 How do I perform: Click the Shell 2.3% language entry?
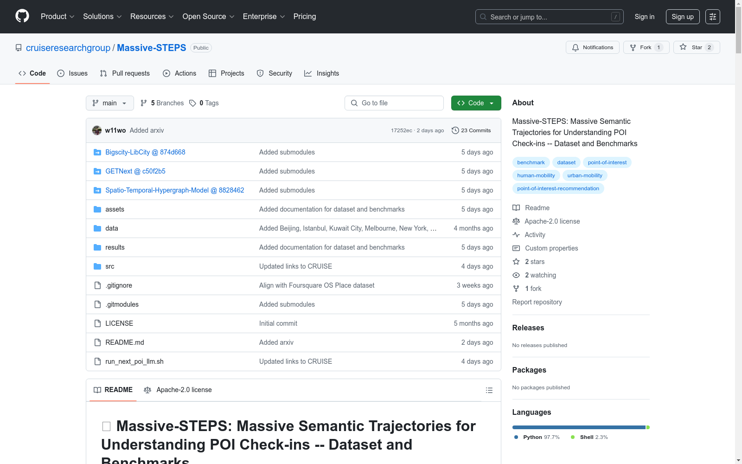[589, 437]
